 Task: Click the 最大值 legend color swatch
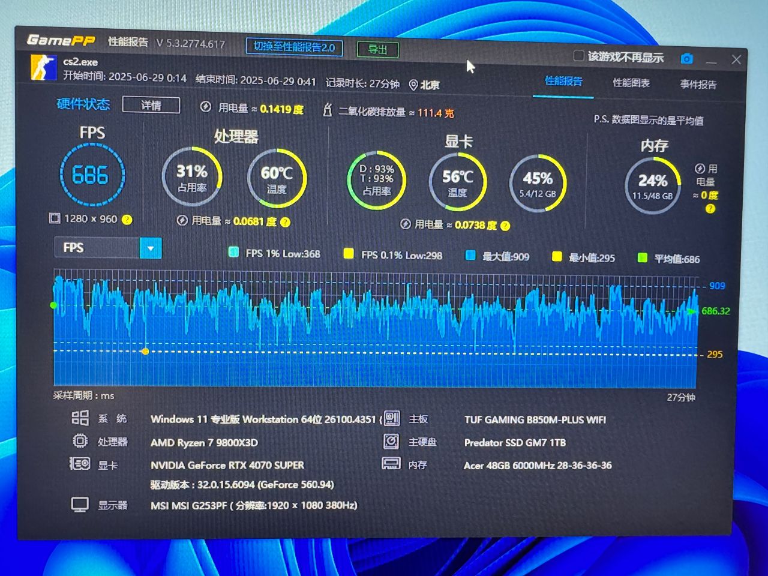[x=470, y=256]
